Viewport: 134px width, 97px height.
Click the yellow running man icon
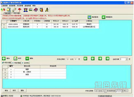[x=47, y=10]
